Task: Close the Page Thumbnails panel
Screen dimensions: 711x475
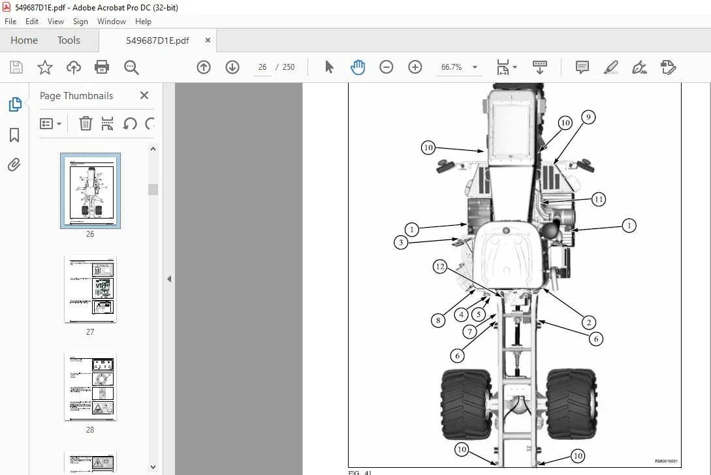Action: pyautogui.click(x=144, y=95)
